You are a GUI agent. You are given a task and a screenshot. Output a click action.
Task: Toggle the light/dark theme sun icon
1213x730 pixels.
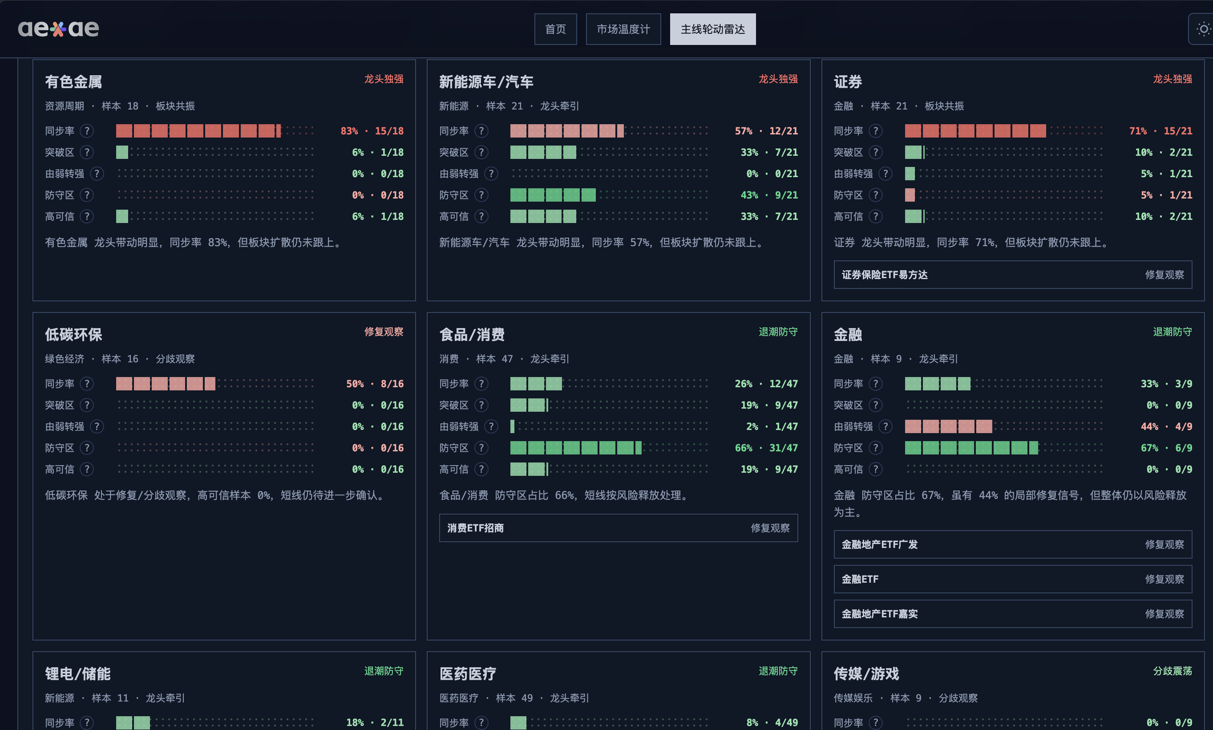coord(1203,29)
